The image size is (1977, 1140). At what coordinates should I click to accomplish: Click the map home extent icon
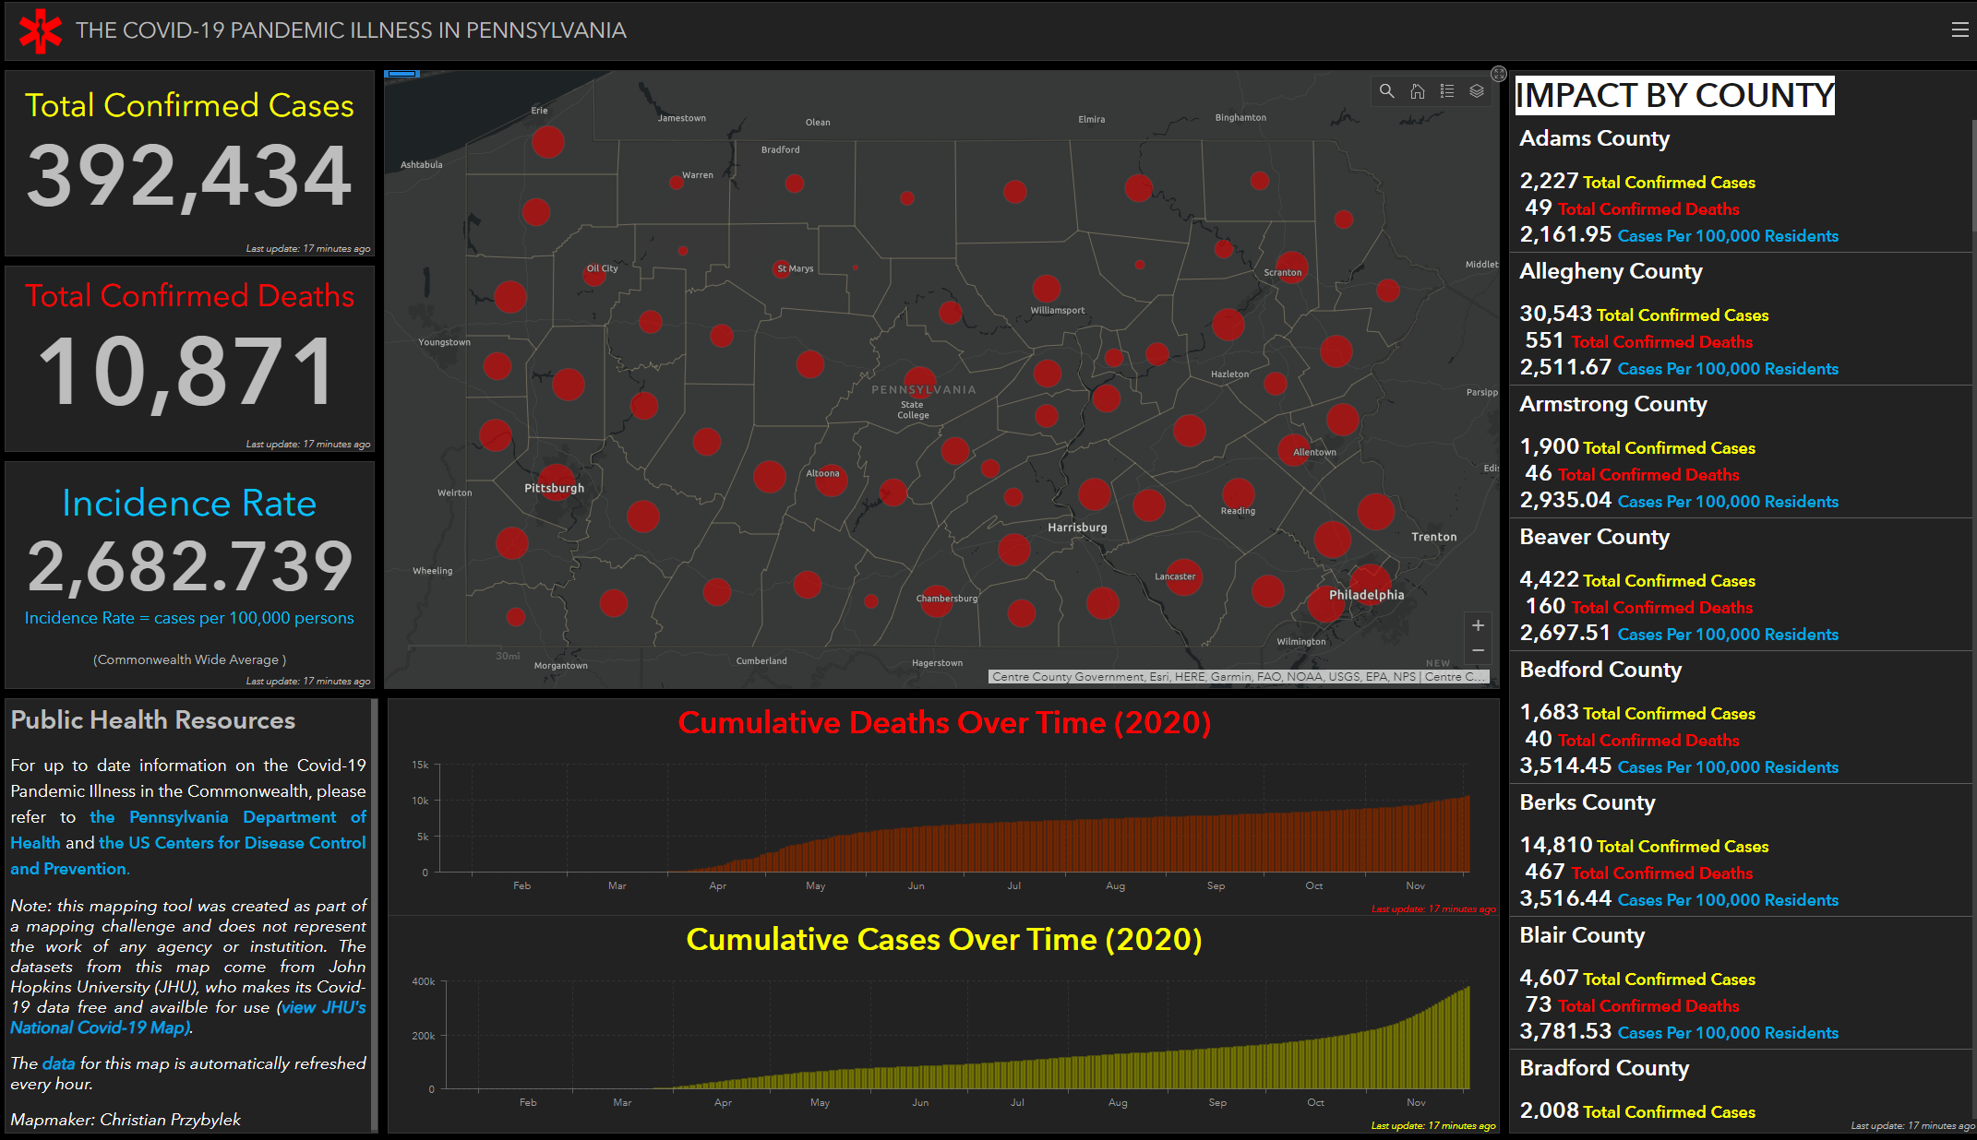tap(1417, 91)
